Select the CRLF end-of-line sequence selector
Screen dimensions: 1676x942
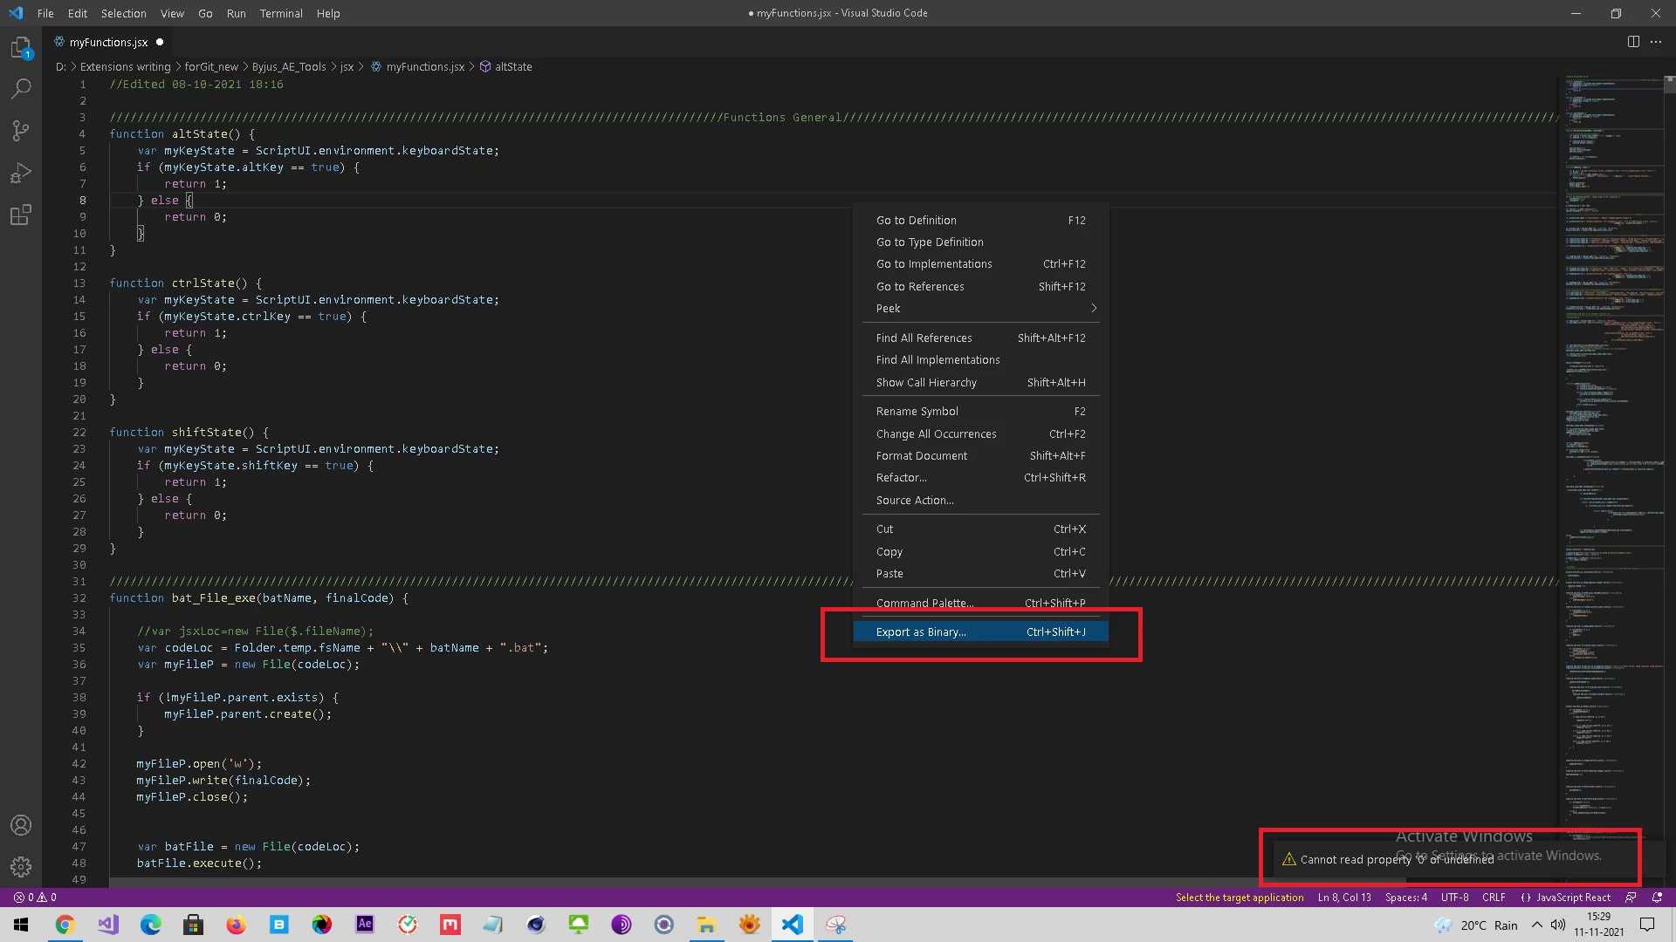pos(1493,897)
